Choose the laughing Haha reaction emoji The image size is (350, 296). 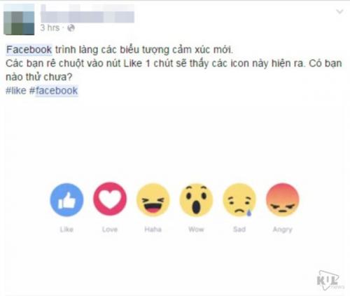pyautogui.click(x=153, y=199)
